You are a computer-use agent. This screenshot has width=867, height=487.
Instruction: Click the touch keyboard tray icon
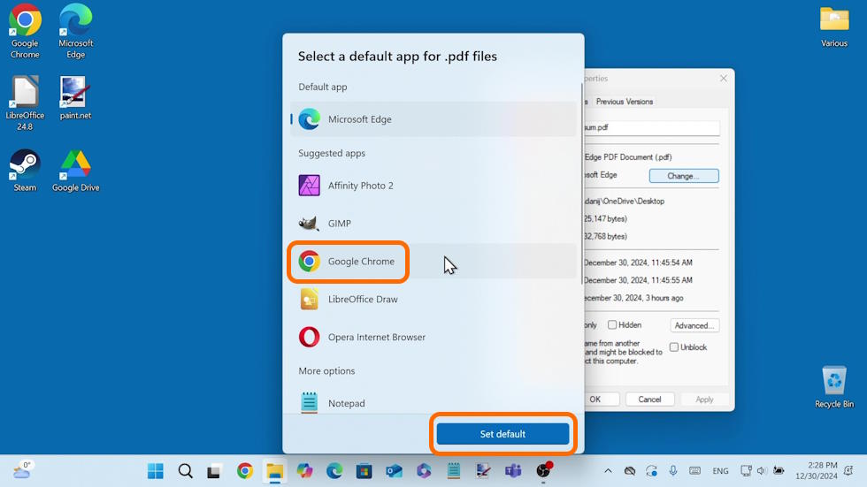(x=695, y=471)
